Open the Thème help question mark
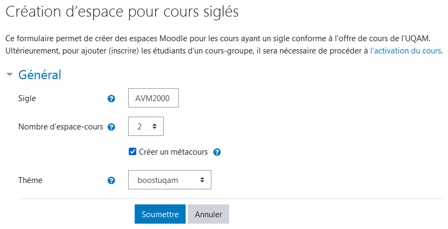Screen dimensions: 448x229 click(x=111, y=180)
